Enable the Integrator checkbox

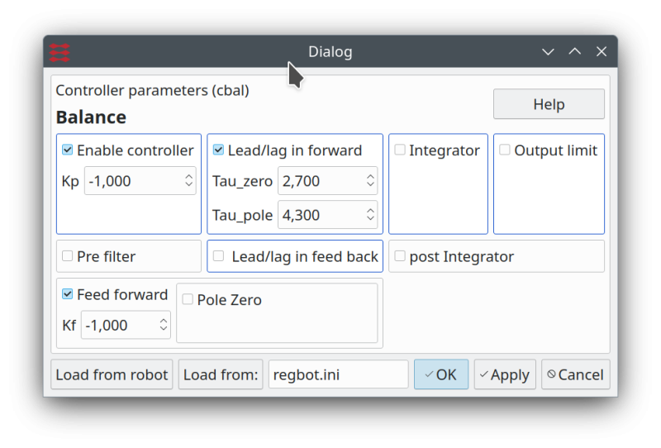(400, 150)
